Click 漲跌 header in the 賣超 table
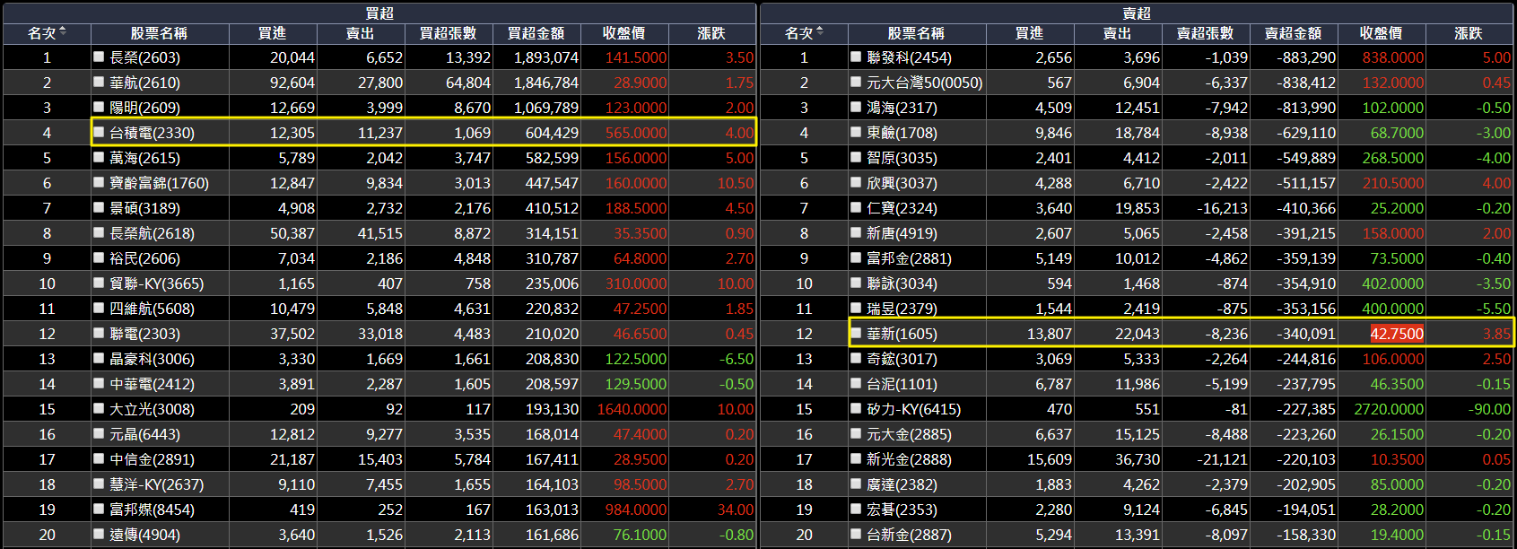The height and width of the screenshot is (549, 1517). point(1469,33)
